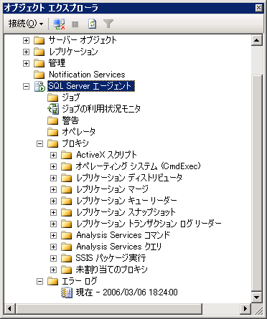Click the disconnect server toolbar icon
This screenshot has width=267, height=319.
click(59, 24)
